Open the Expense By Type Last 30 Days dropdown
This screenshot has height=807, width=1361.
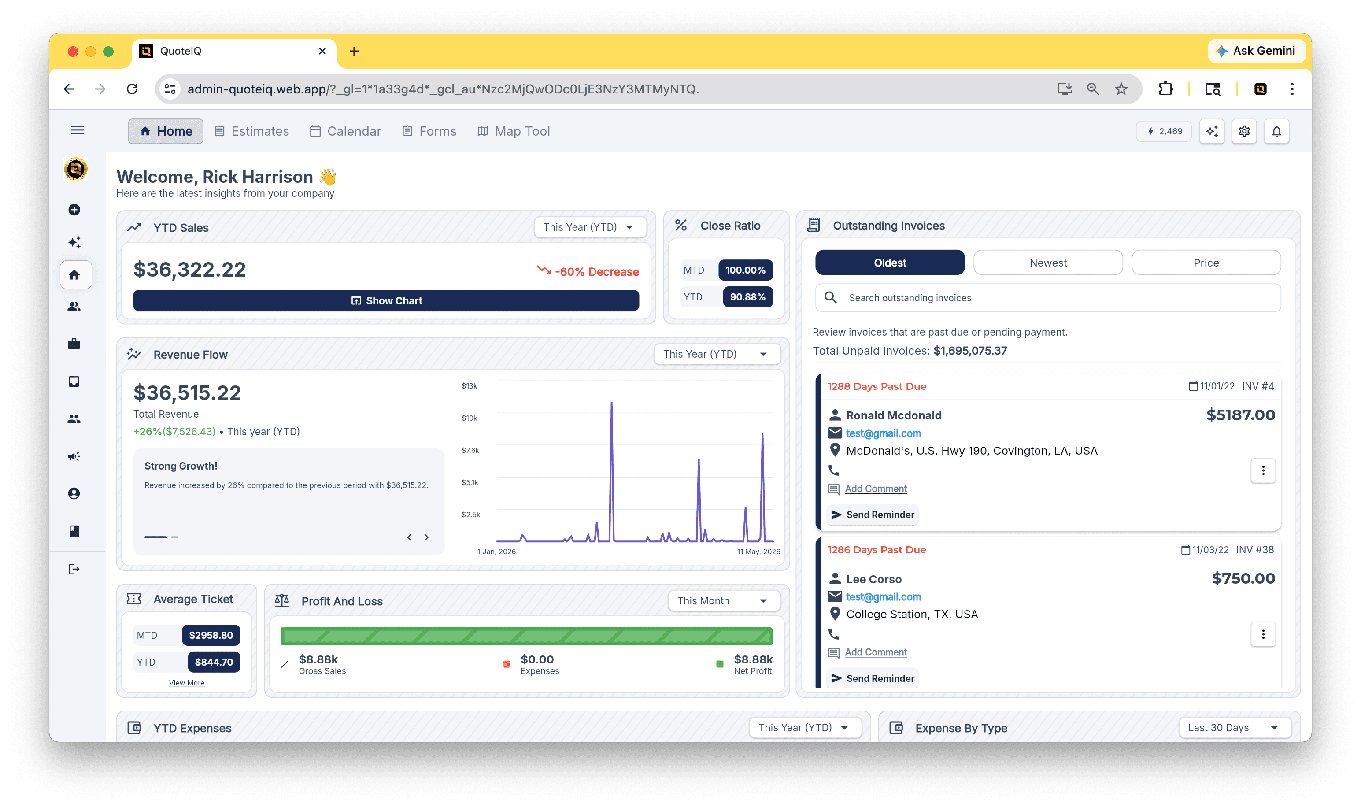1235,728
